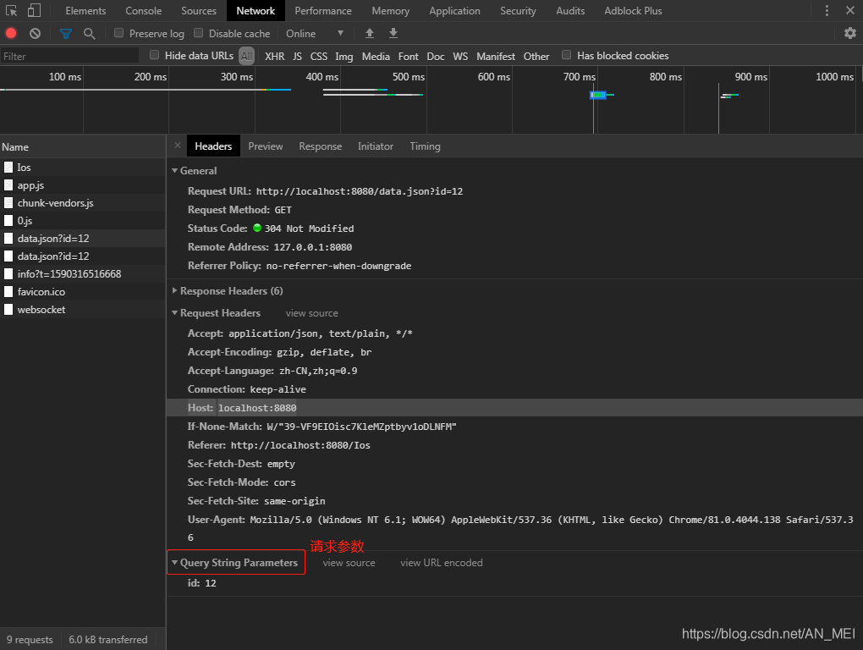This screenshot has width=863, height=650.
Task: Click view source beside Request Headers
Action: 311,313
